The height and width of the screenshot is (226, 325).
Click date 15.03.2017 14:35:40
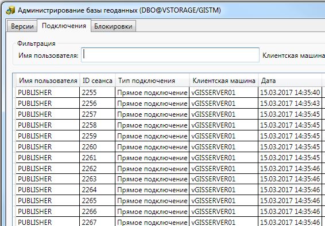point(290,93)
